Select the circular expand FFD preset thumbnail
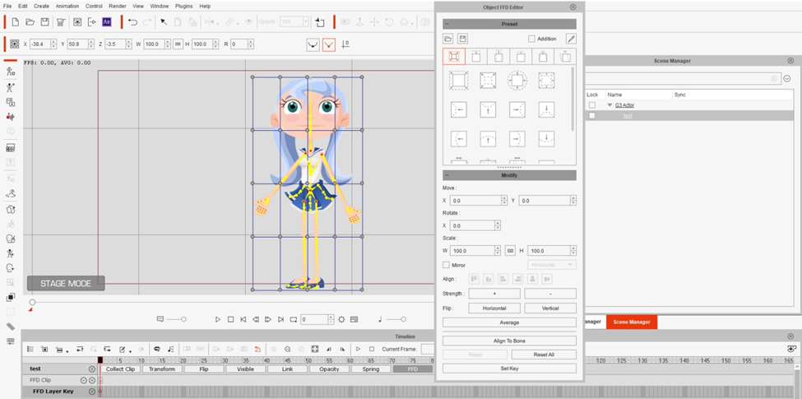The image size is (802, 399). click(x=517, y=80)
